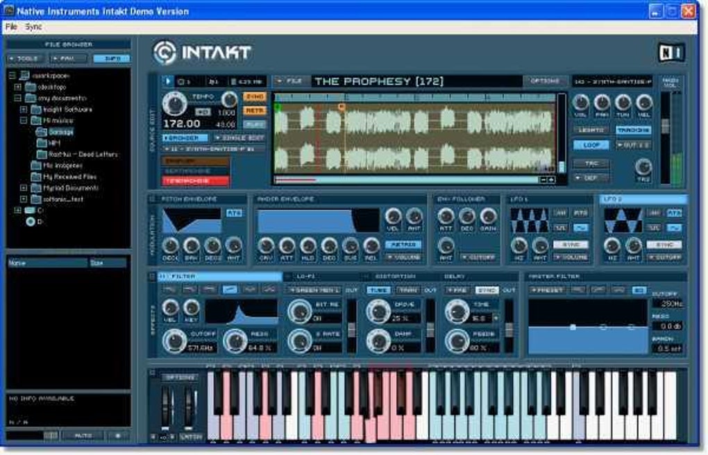Select the FILTER effect tab

click(220, 276)
